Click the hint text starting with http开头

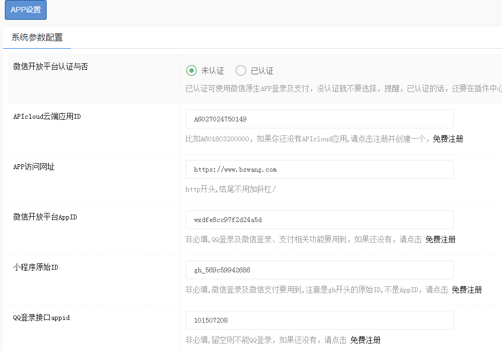[231, 189]
